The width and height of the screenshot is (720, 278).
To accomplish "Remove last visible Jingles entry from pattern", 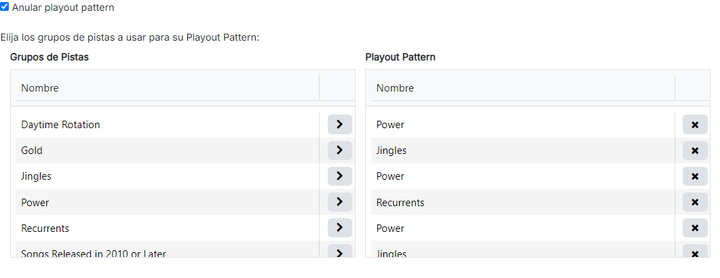I will [695, 251].
